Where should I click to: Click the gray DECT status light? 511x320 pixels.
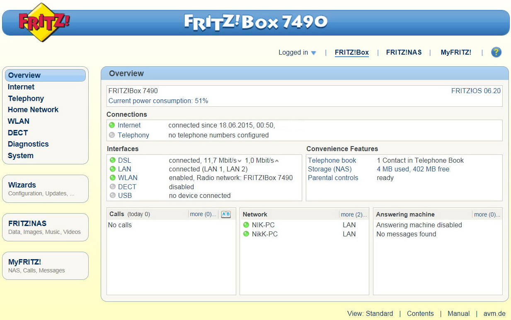tap(113, 187)
